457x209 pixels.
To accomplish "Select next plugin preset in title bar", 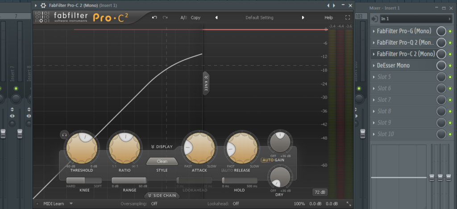I will (x=334, y=5).
